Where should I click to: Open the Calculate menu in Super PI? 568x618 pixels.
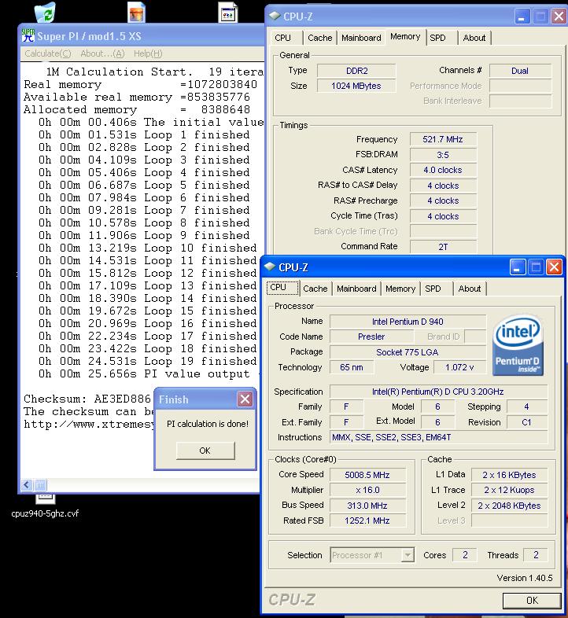tap(48, 53)
